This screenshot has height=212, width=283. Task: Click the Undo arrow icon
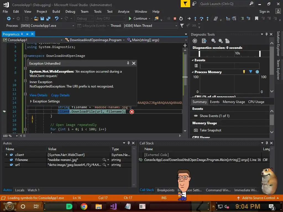coord(56,18)
